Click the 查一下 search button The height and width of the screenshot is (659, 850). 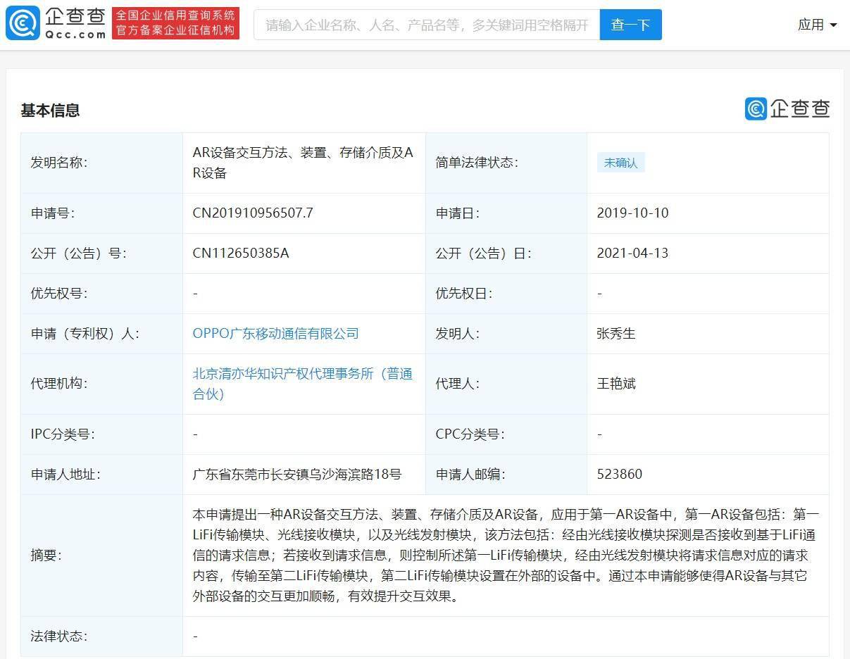[x=630, y=25]
